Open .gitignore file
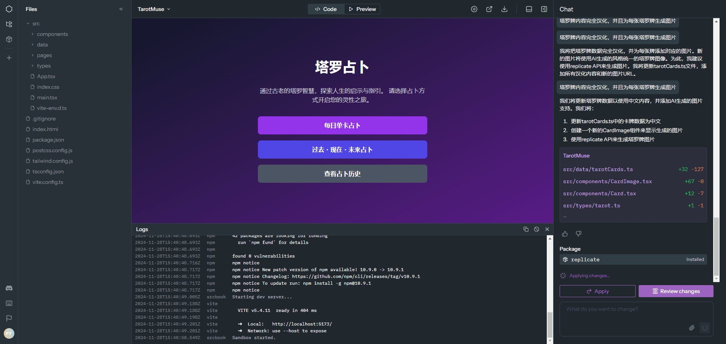The width and height of the screenshot is (726, 344). tap(44, 119)
